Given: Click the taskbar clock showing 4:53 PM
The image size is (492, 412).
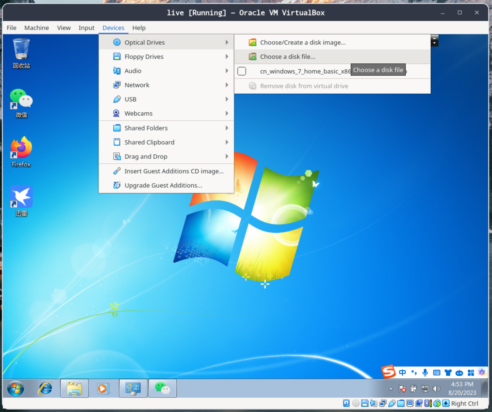Looking at the screenshot, I should point(462,388).
